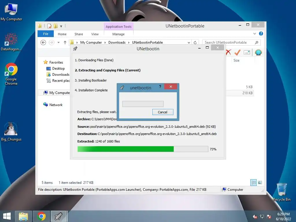The height and width of the screenshot is (222, 296).
Task: Switch to the Home ribbon tab
Action: pos(62,34)
